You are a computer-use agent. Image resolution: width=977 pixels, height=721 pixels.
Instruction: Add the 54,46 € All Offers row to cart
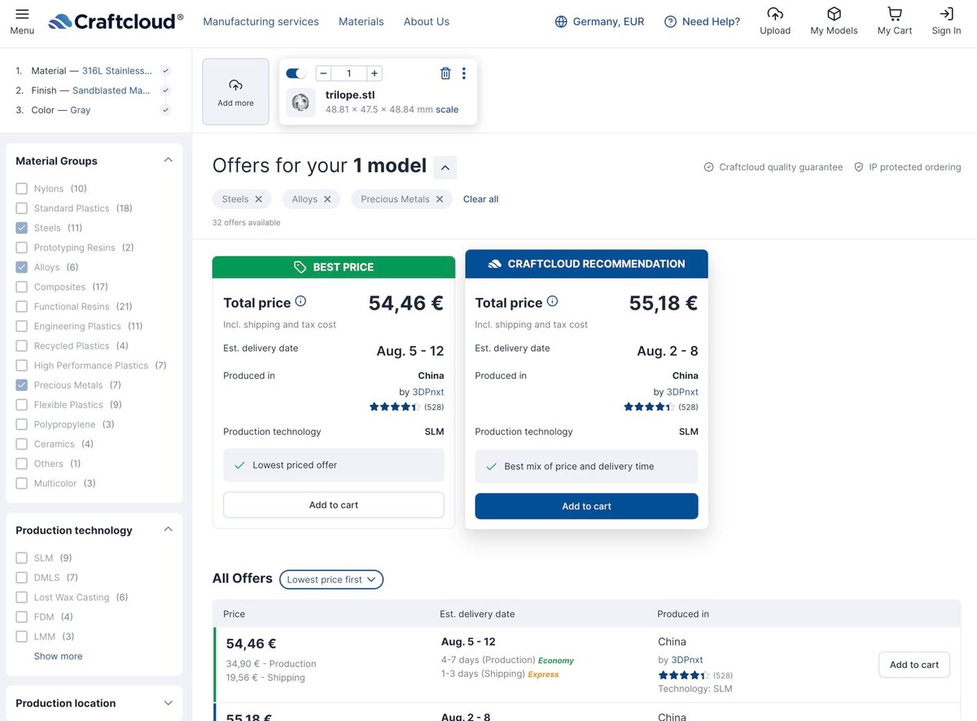pyautogui.click(x=913, y=665)
